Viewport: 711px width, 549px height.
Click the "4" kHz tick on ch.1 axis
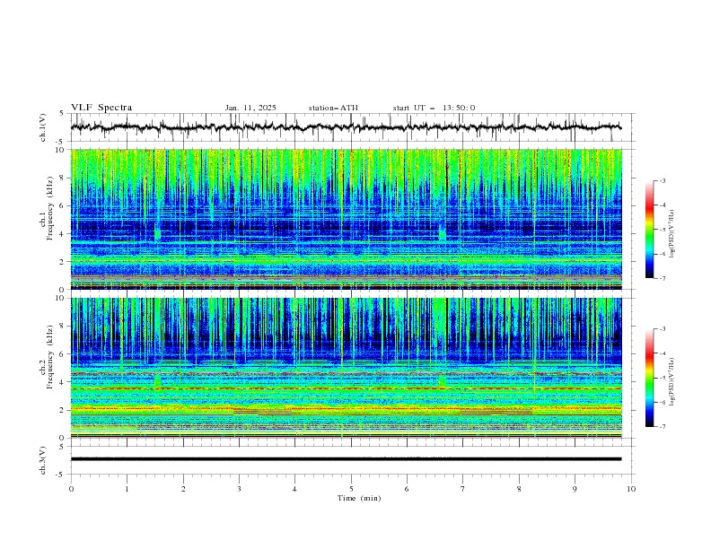click(63, 234)
